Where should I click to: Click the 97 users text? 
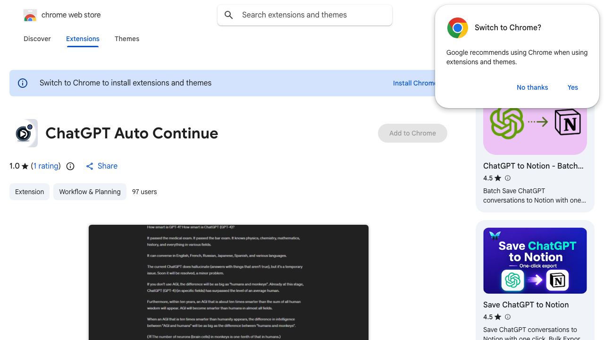[x=144, y=192]
